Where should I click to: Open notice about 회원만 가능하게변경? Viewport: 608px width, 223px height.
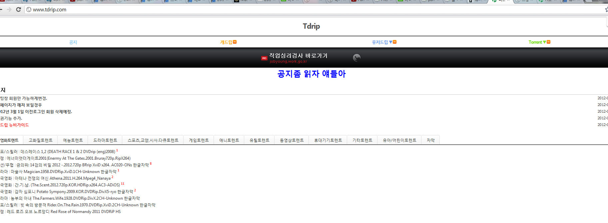24,98
